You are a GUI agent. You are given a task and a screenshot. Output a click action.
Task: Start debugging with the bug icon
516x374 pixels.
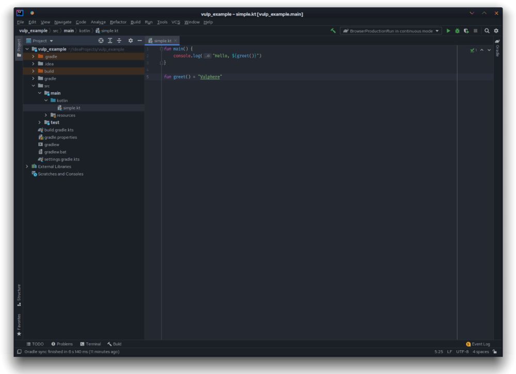pyautogui.click(x=457, y=30)
